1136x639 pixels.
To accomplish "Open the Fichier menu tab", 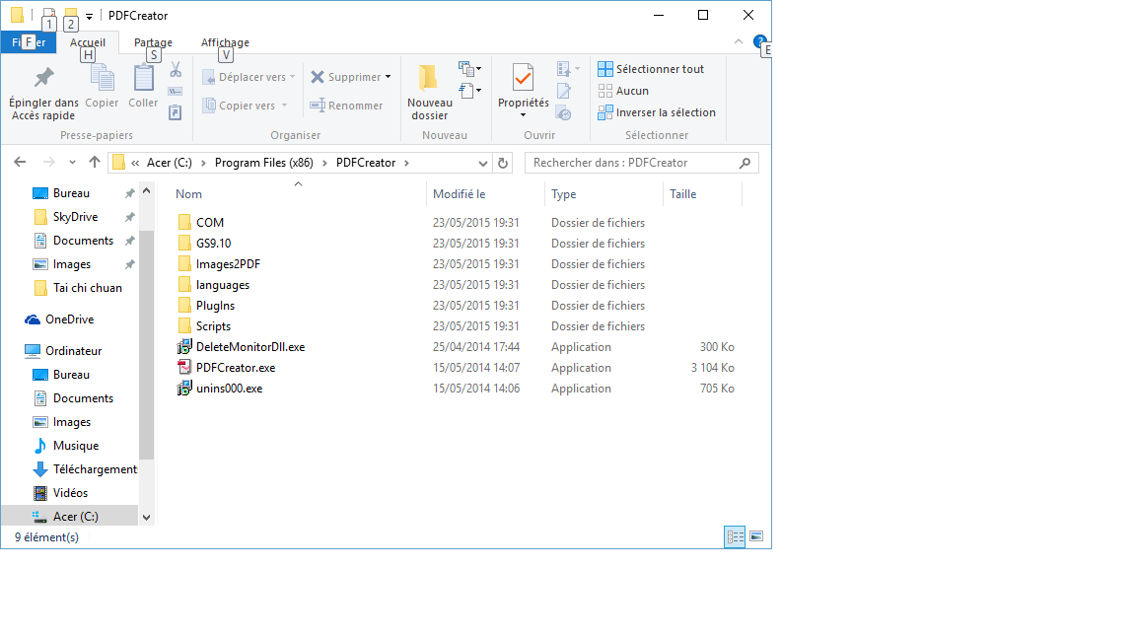I will click(x=29, y=42).
